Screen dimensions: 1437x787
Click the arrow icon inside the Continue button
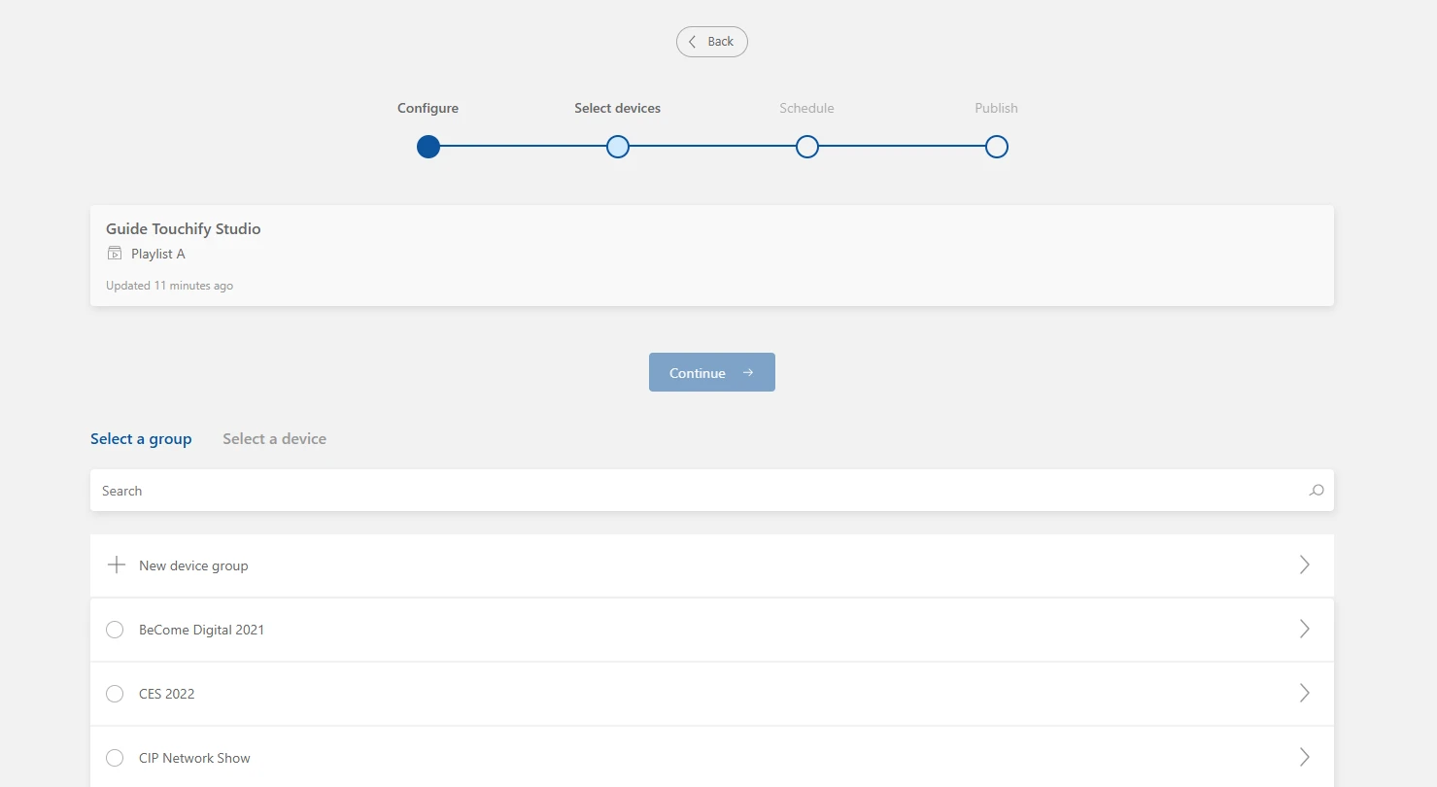pos(747,372)
